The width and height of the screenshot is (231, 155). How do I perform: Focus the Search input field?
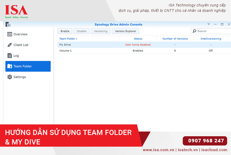(211, 31)
